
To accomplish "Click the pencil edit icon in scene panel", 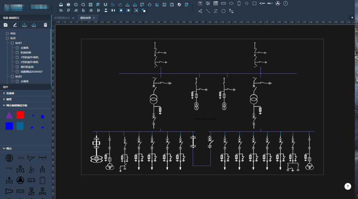I will [15, 25].
